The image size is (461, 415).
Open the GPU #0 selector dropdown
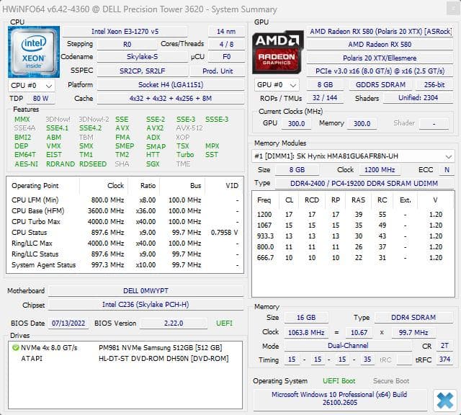[277, 85]
